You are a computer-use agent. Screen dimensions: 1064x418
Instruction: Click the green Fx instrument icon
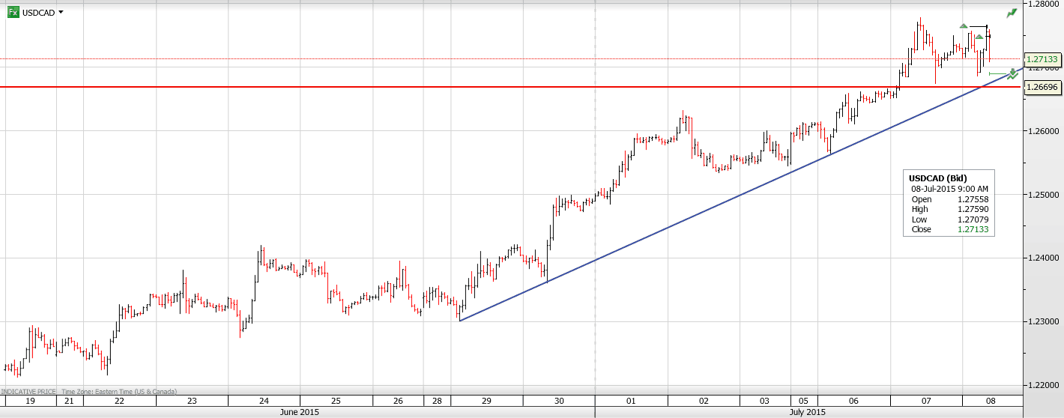13,12
